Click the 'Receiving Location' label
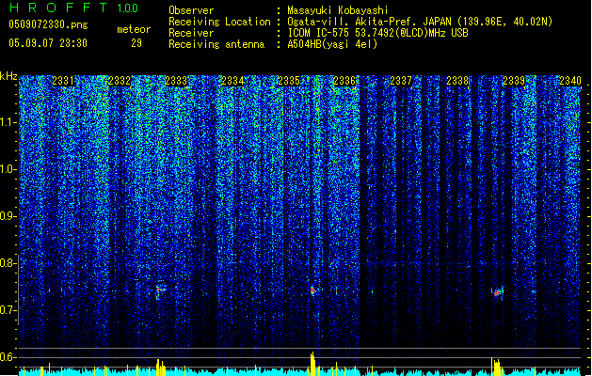 coord(219,22)
